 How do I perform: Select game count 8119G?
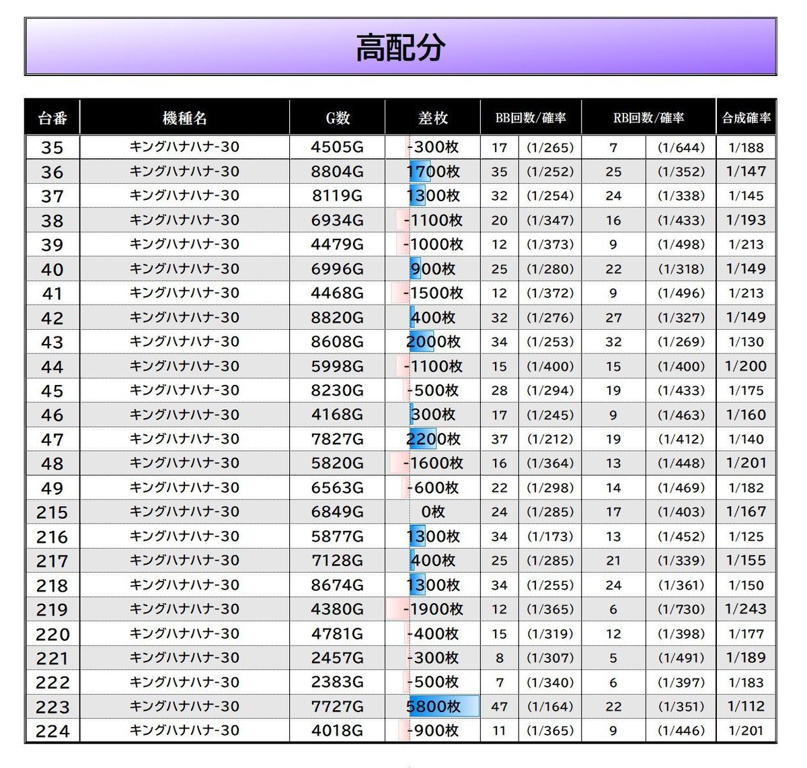[x=338, y=196]
